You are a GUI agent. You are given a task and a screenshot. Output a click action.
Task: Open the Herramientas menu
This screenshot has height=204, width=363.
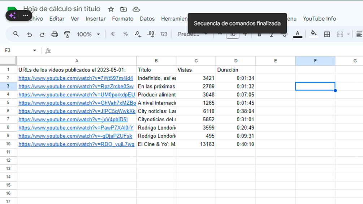click(174, 19)
